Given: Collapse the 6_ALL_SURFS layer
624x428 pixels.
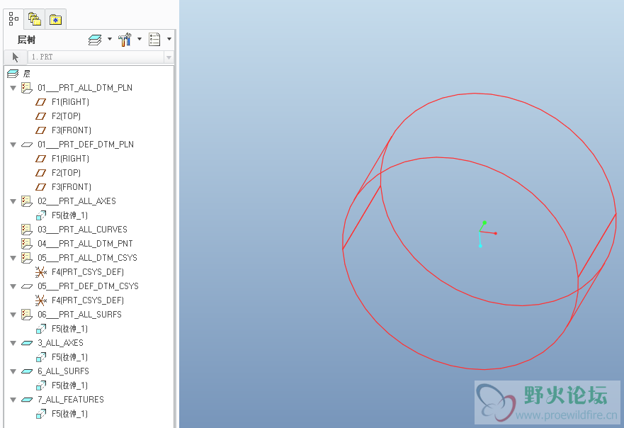Looking at the screenshot, I should pyautogui.click(x=13, y=371).
